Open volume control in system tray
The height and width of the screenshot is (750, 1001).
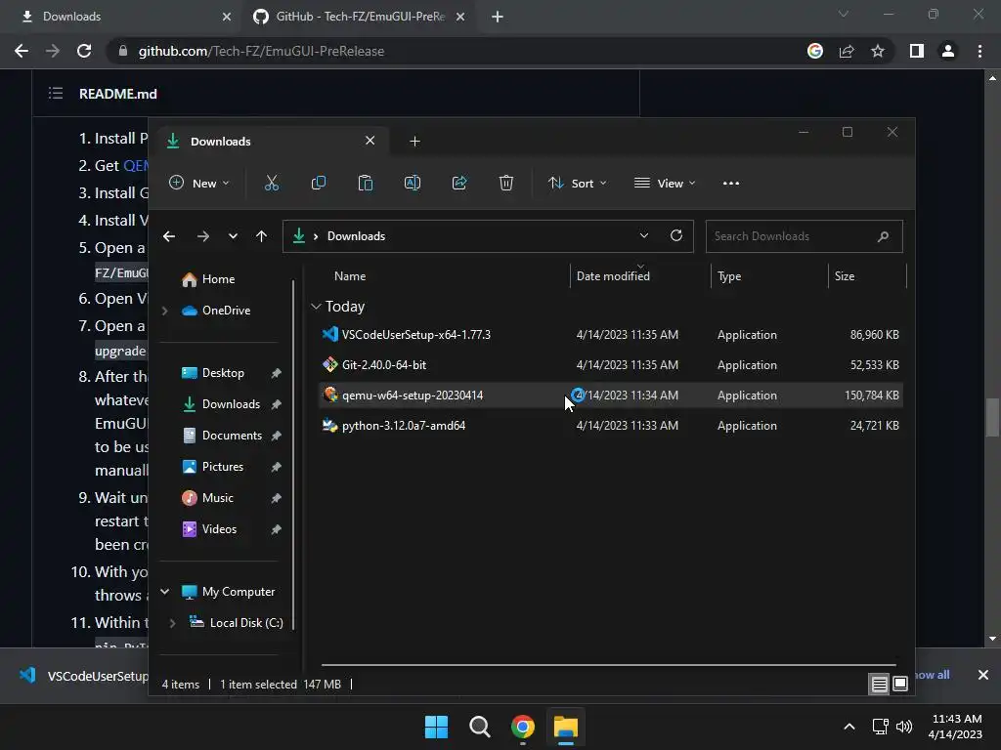click(x=904, y=727)
